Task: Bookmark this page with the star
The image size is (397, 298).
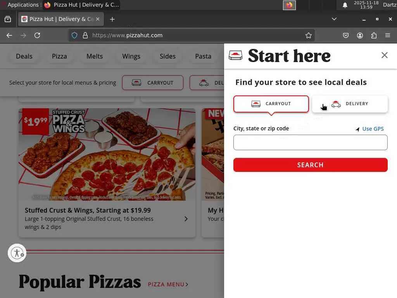Action: click(308, 35)
